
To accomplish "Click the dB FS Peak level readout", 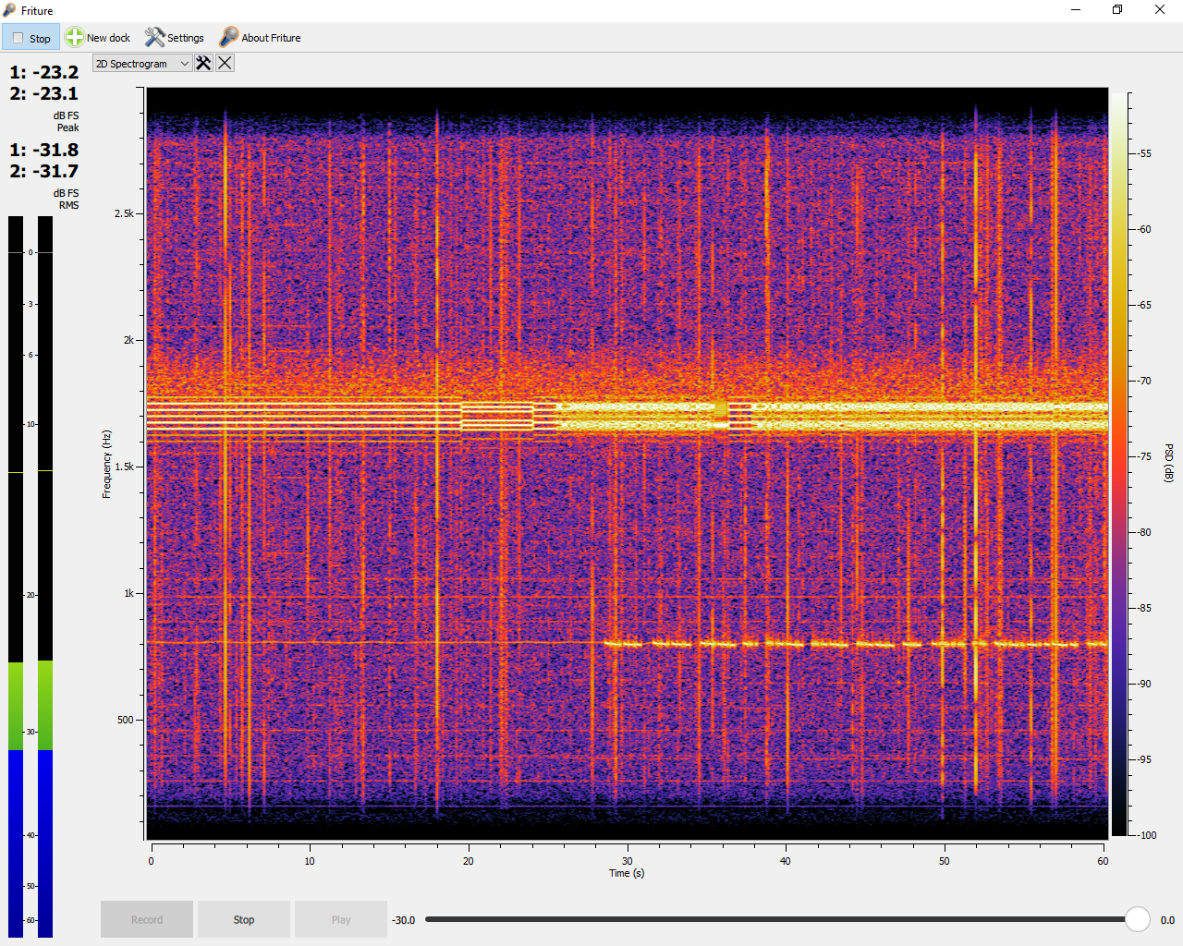I will tap(44, 83).
